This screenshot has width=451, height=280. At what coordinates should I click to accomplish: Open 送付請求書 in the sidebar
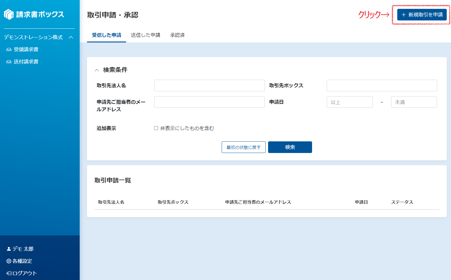pyautogui.click(x=26, y=62)
